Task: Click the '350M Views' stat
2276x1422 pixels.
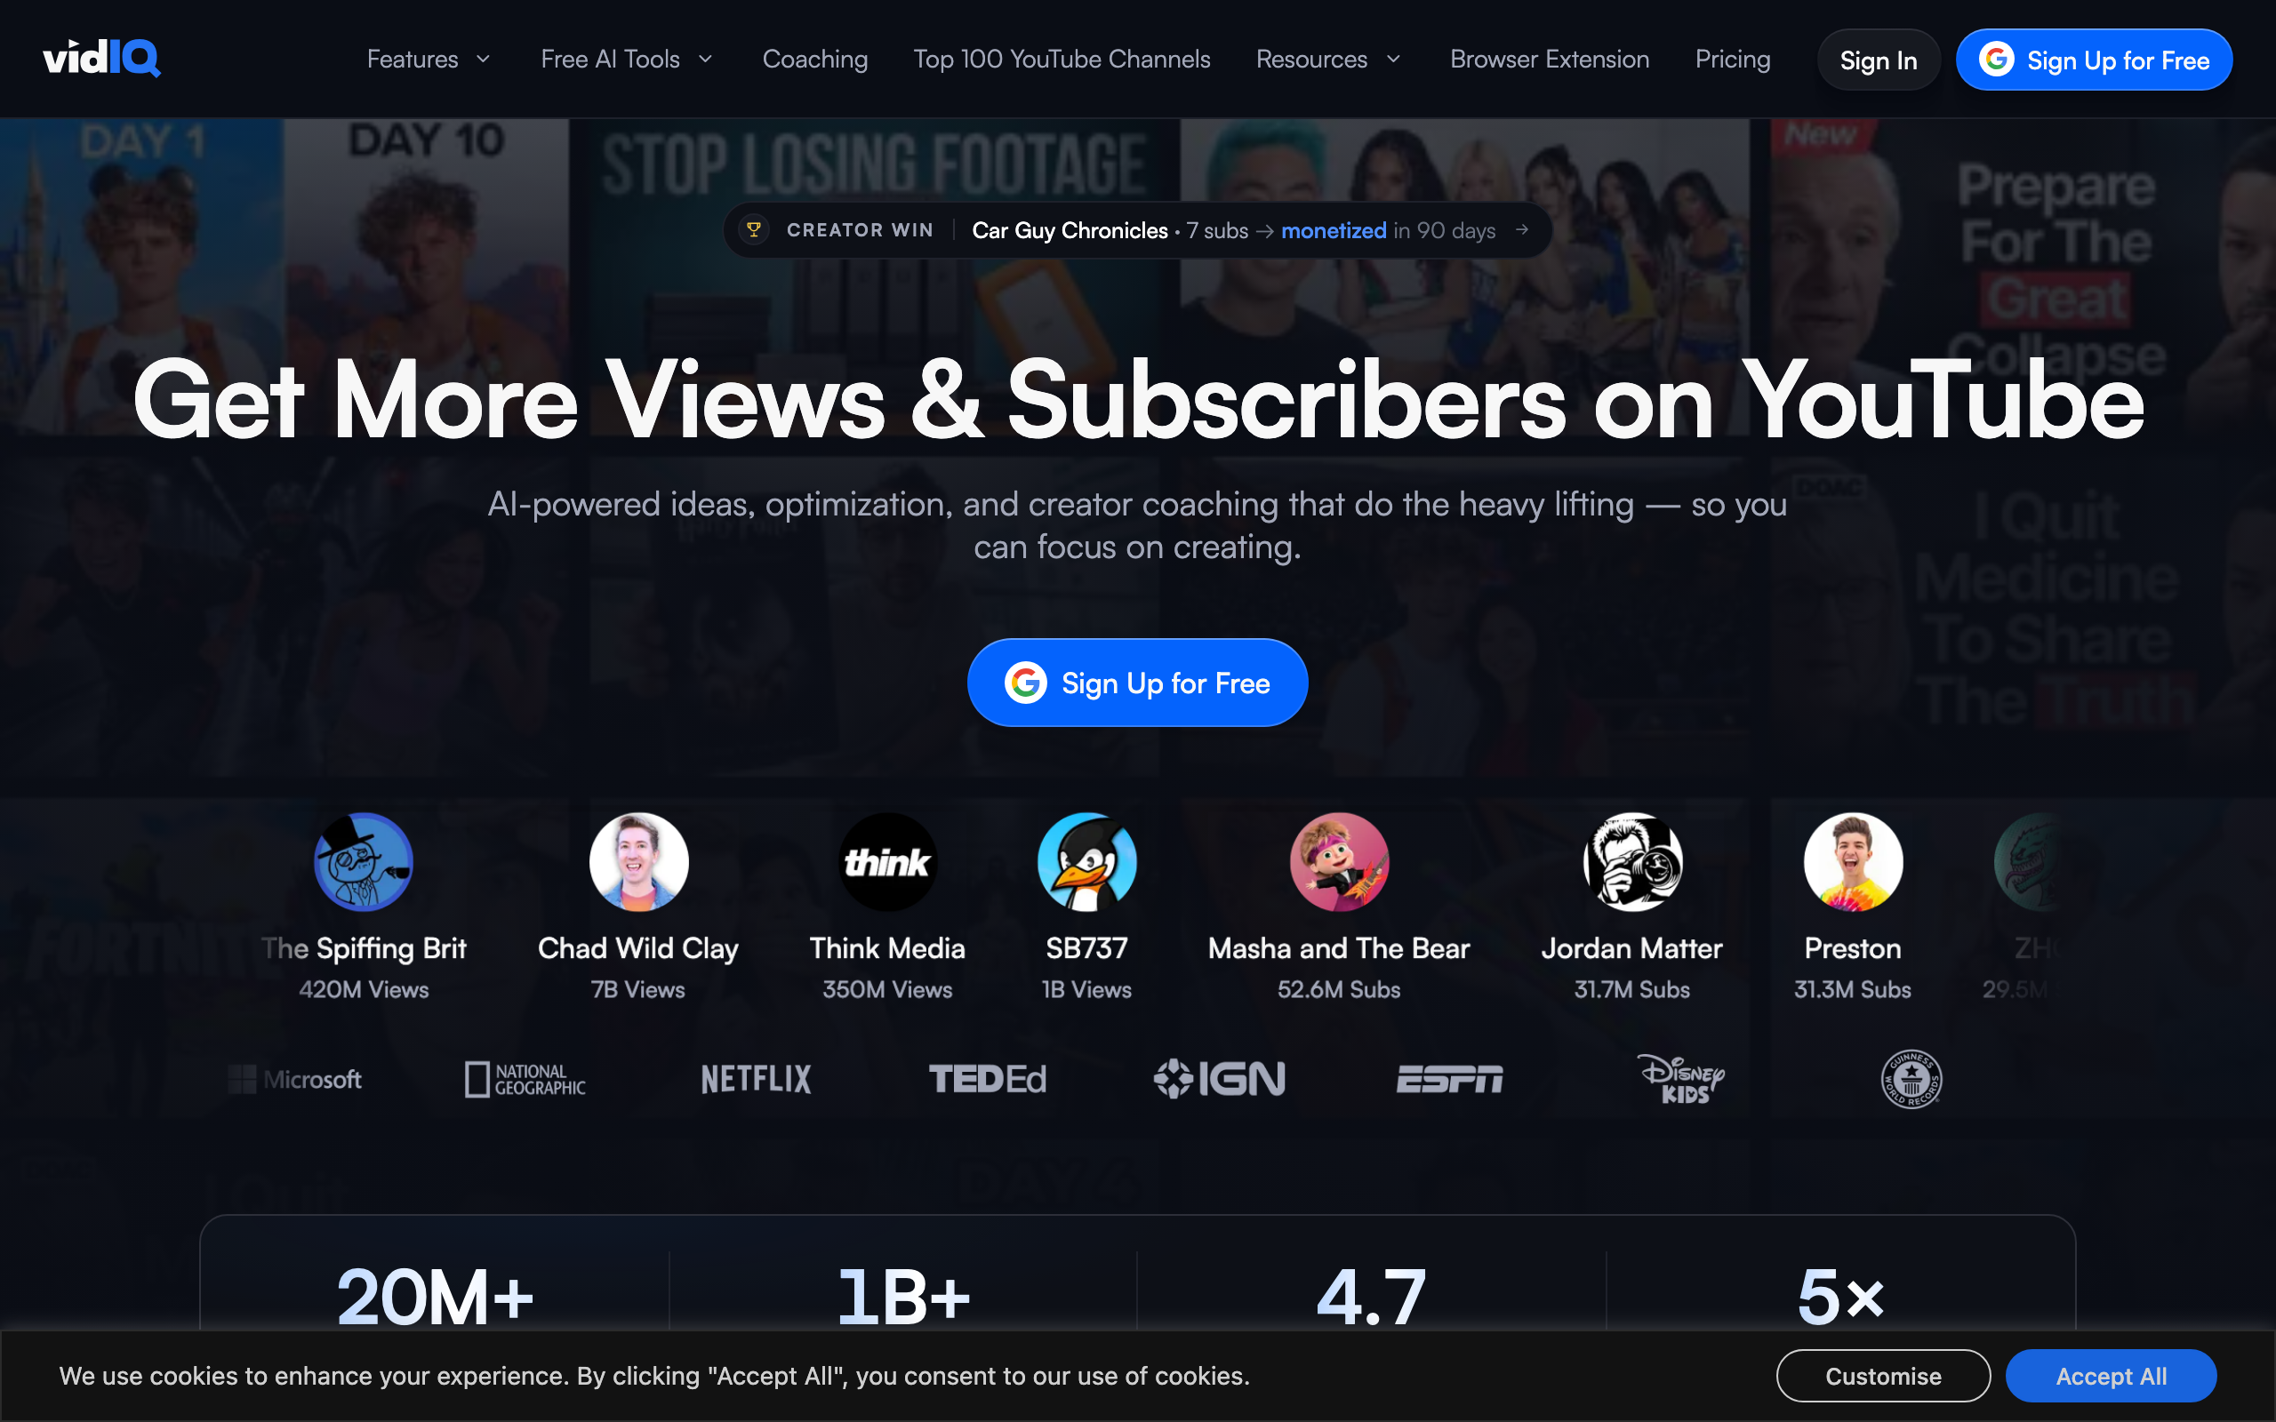Action: pos(888,989)
